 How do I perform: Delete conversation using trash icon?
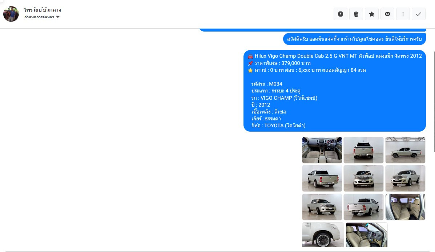coord(356,14)
